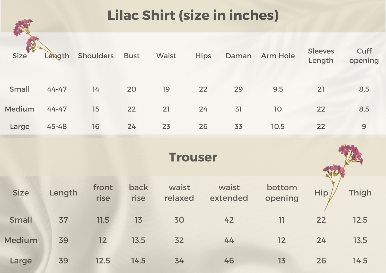This screenshot has height=273, width=386.
Task: Select the Daman column header
Action: click(x=238, y=56)
